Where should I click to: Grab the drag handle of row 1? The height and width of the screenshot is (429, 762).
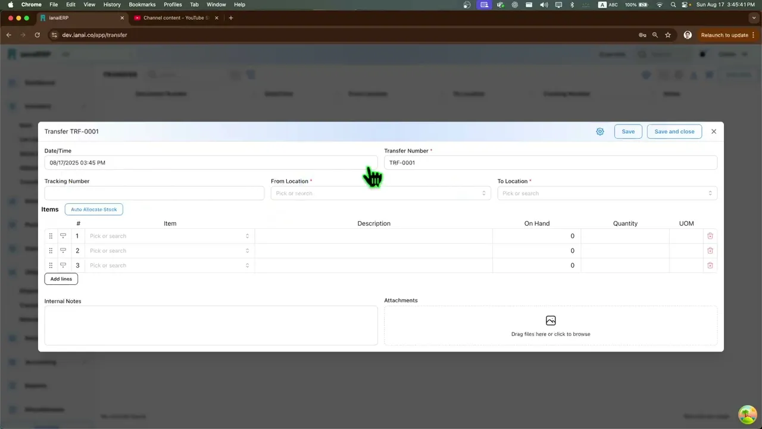tap(51, 236)
